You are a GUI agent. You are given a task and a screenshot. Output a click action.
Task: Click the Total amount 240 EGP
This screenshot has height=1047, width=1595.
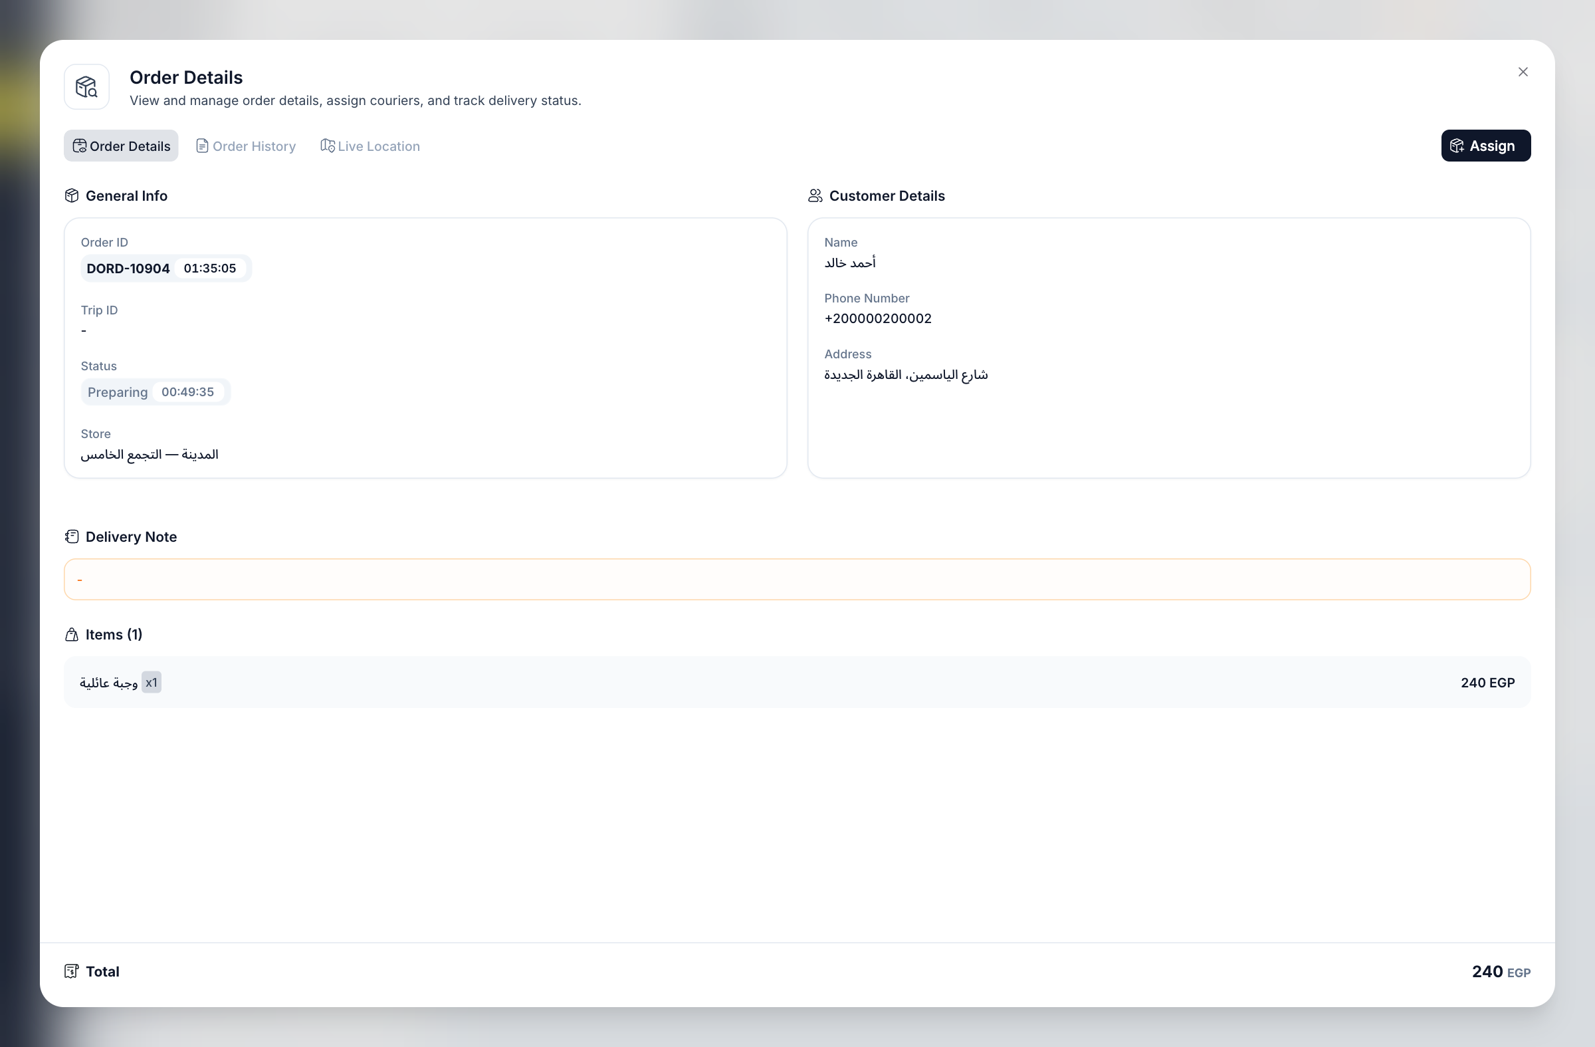pyautogui.click(x=1501, y=972)
